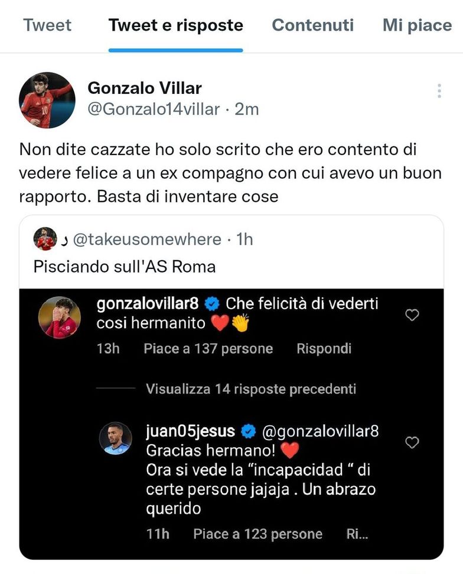The image size is (463, 574).
Task: Open the Tweet e risposte tab
Action: pyautogui.click(x=175, y=25)
